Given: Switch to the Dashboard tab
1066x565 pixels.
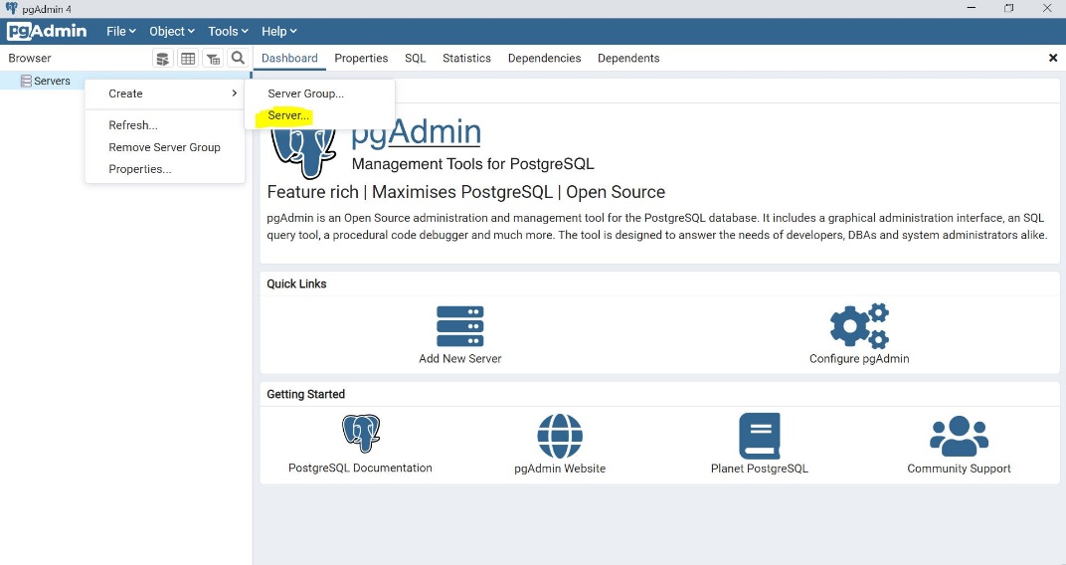Looking at the screenshot, I should coord(289,59).
